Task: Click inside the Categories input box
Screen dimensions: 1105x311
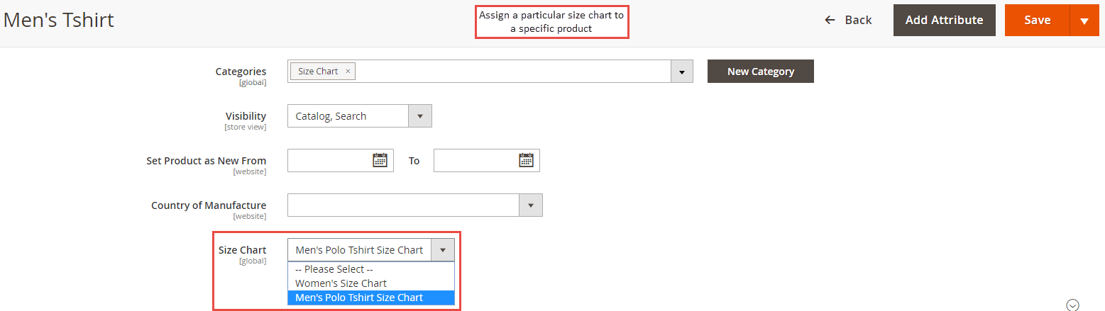Action: click(511, 72)
